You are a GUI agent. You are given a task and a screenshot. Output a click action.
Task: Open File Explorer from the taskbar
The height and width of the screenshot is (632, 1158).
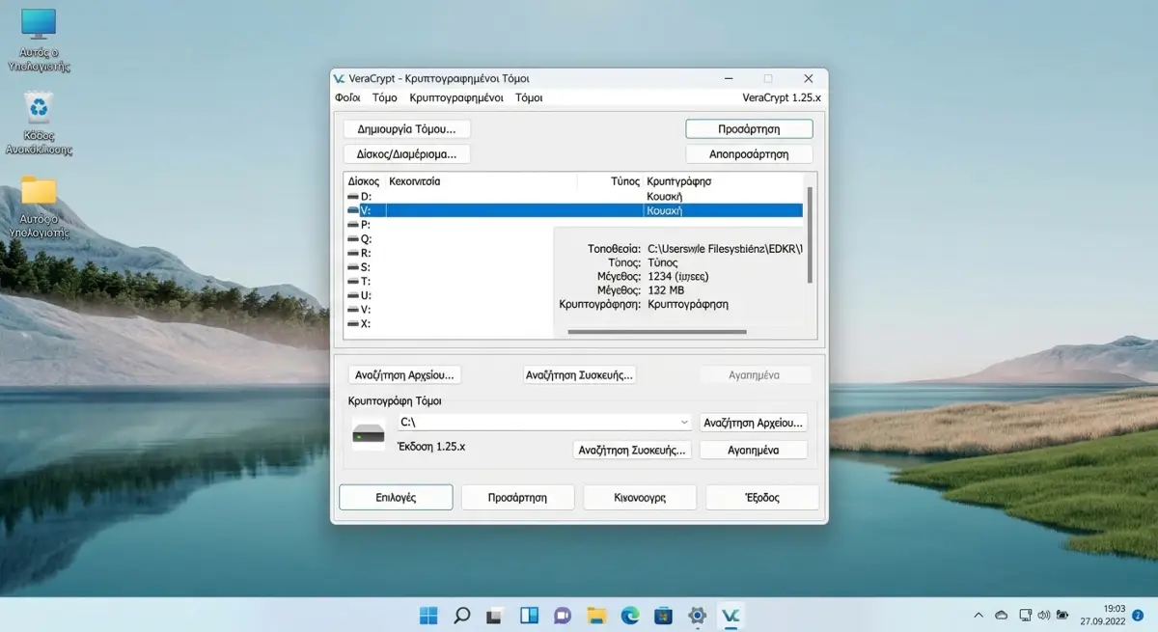click(x=596, y=615)
